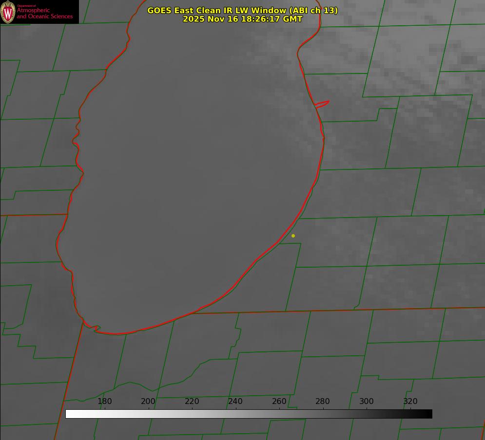This screenshot has height=440, width=485.
Task: Open the Atmospheric and Oceanic Sciences link
Action: point(44,14)
